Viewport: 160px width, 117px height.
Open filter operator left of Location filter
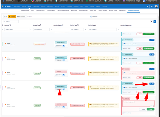pyautogui.click(x=2, y=29)
